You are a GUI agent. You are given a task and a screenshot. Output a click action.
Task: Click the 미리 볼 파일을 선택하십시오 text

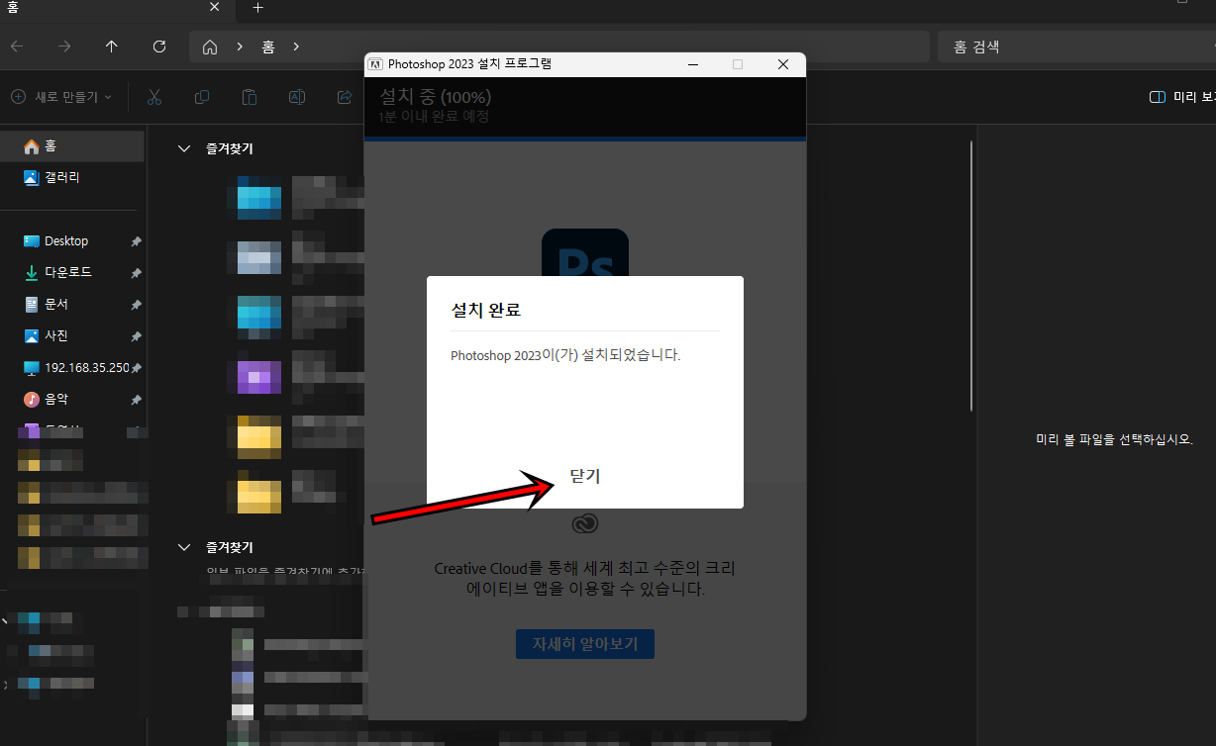pos(1114,439)
